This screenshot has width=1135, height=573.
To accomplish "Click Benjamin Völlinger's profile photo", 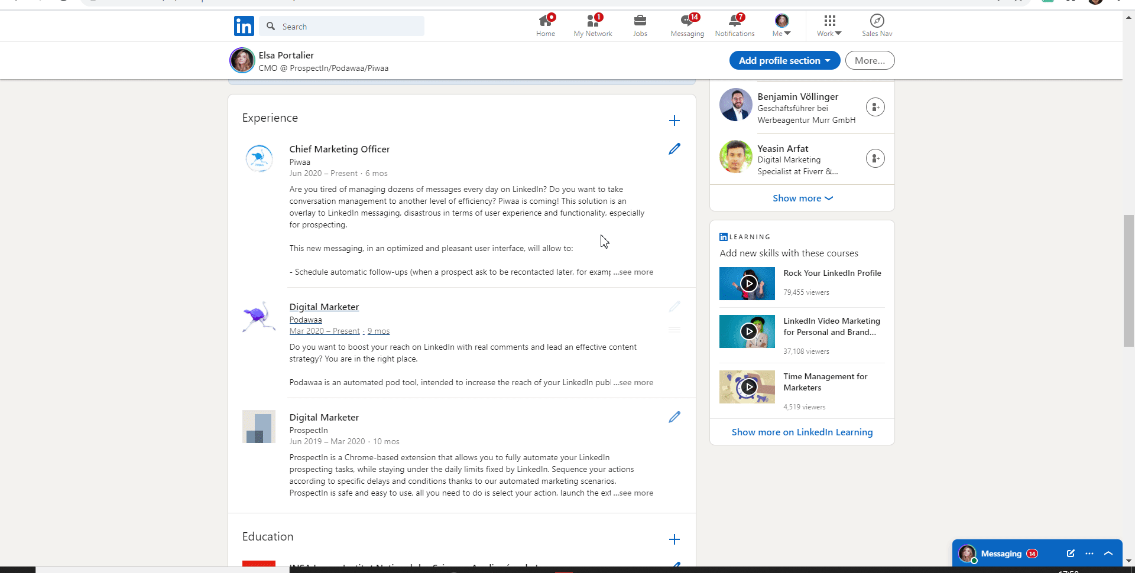I will click(x=736, y=105).
